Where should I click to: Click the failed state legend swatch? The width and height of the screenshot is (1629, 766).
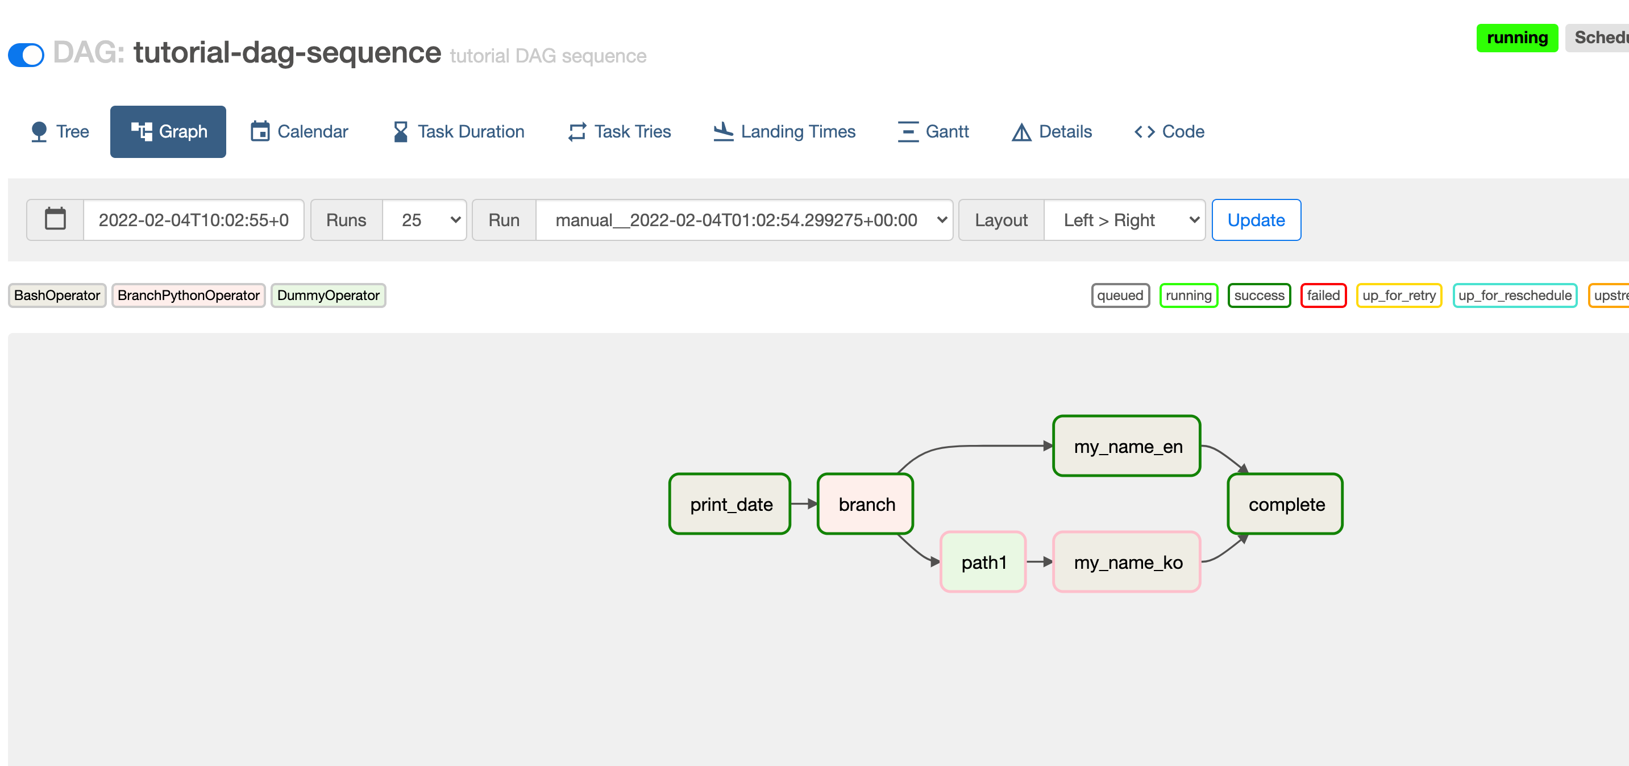coord(1323,295)
